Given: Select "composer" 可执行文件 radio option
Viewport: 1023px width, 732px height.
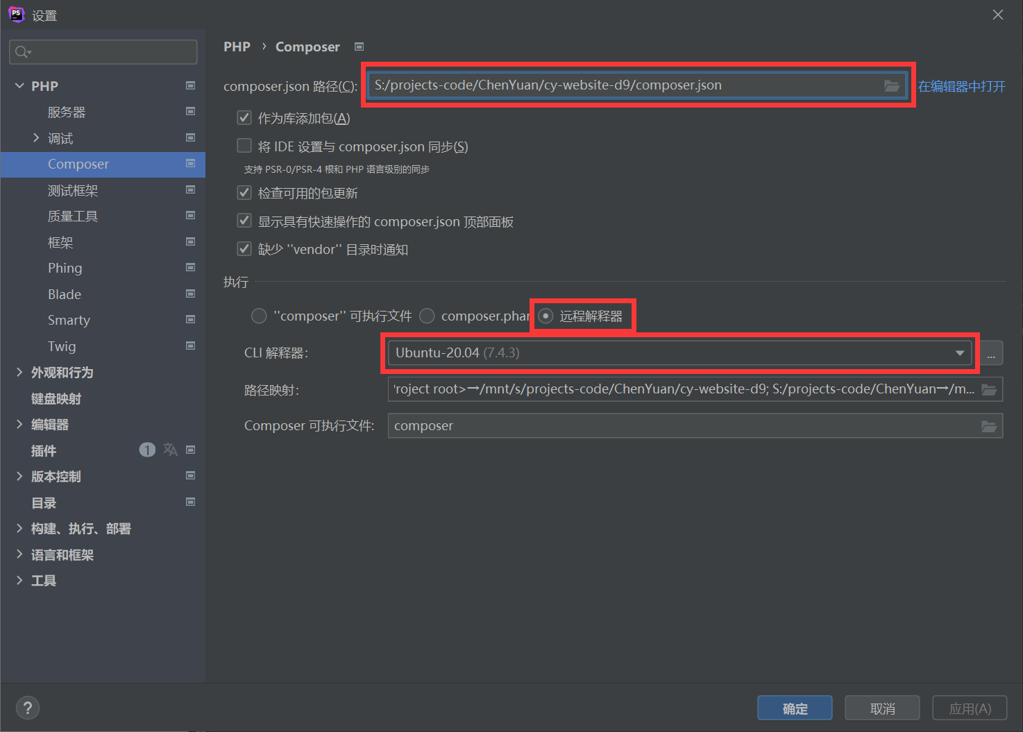Looking at the screenshot, I should pos(259,316).
